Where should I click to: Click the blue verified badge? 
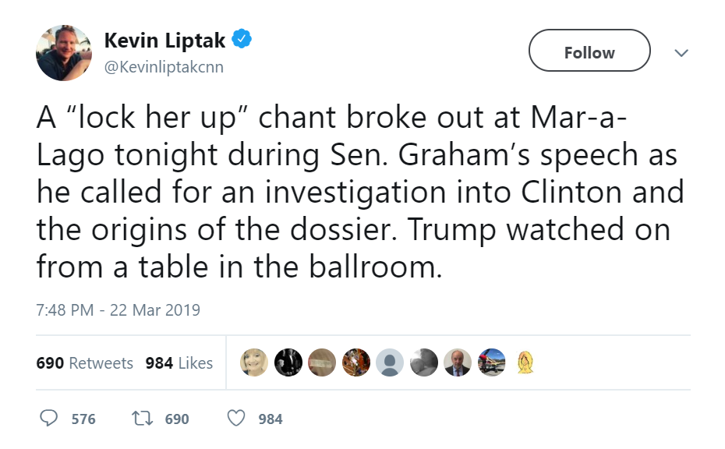tap(242, 39)
